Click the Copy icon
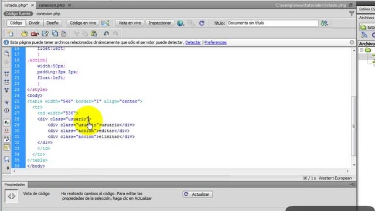The height and width of the screenshot is (211, 375). pyautogui.click(x=85, y=34)
